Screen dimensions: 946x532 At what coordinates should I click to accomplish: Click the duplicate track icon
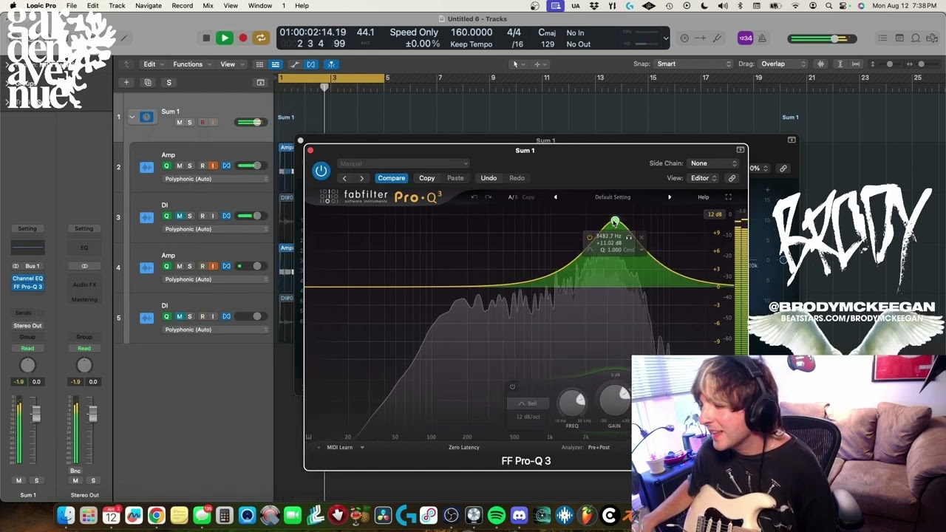(x=148, y=83)
